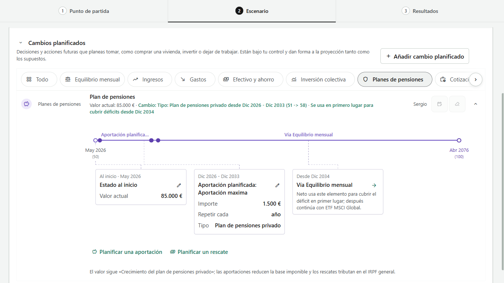This screenshot has height=283, width=504.
Task: Open the Estado al inicio card title
Action: [118, 185]
